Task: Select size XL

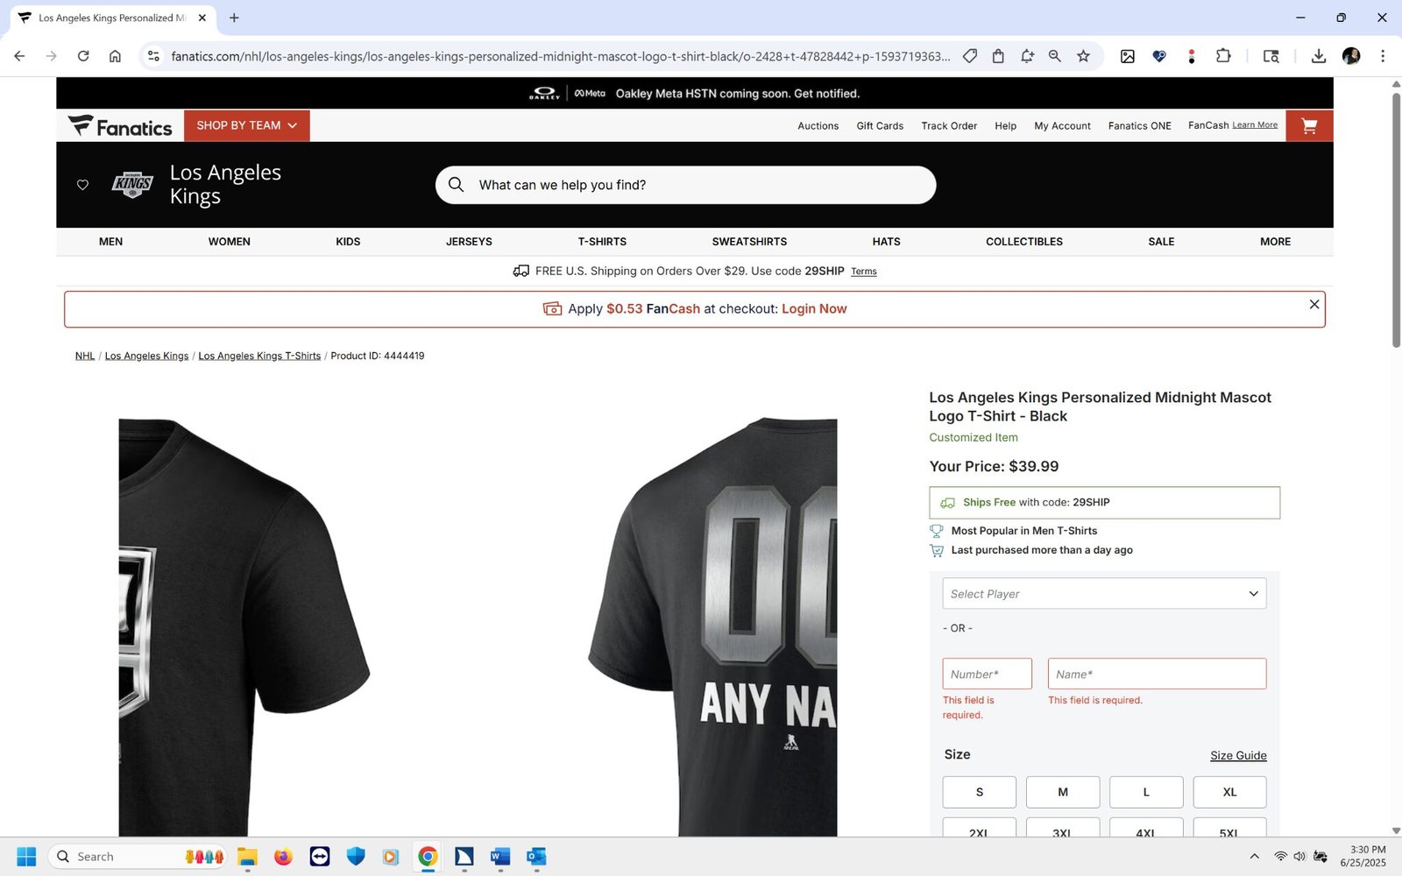Action: [1229, 792]
